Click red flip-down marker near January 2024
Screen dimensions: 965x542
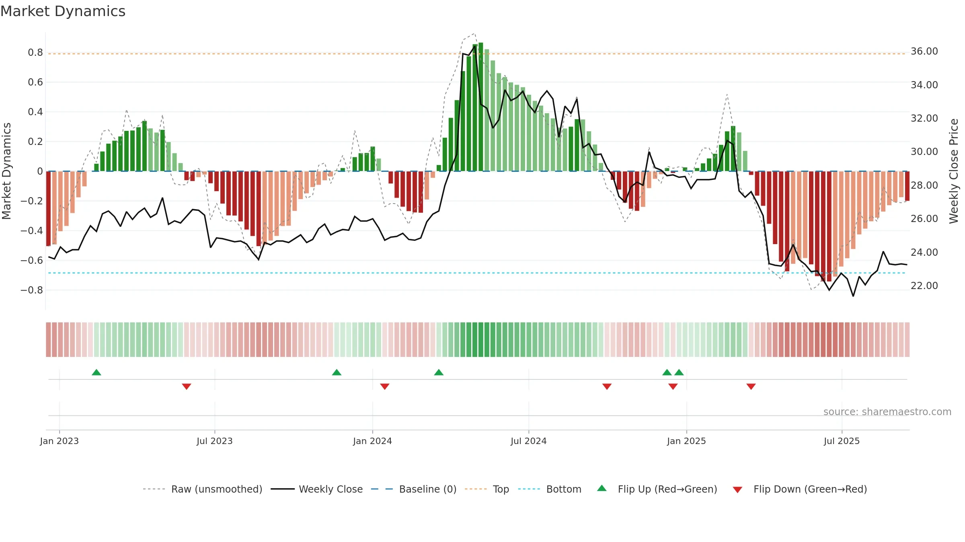coord(385,386)
